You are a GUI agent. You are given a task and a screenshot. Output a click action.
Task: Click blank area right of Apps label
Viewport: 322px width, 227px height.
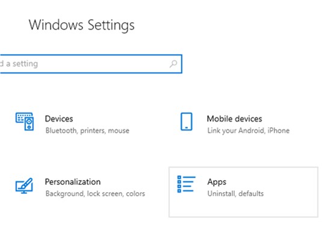[x=271, y=182]
